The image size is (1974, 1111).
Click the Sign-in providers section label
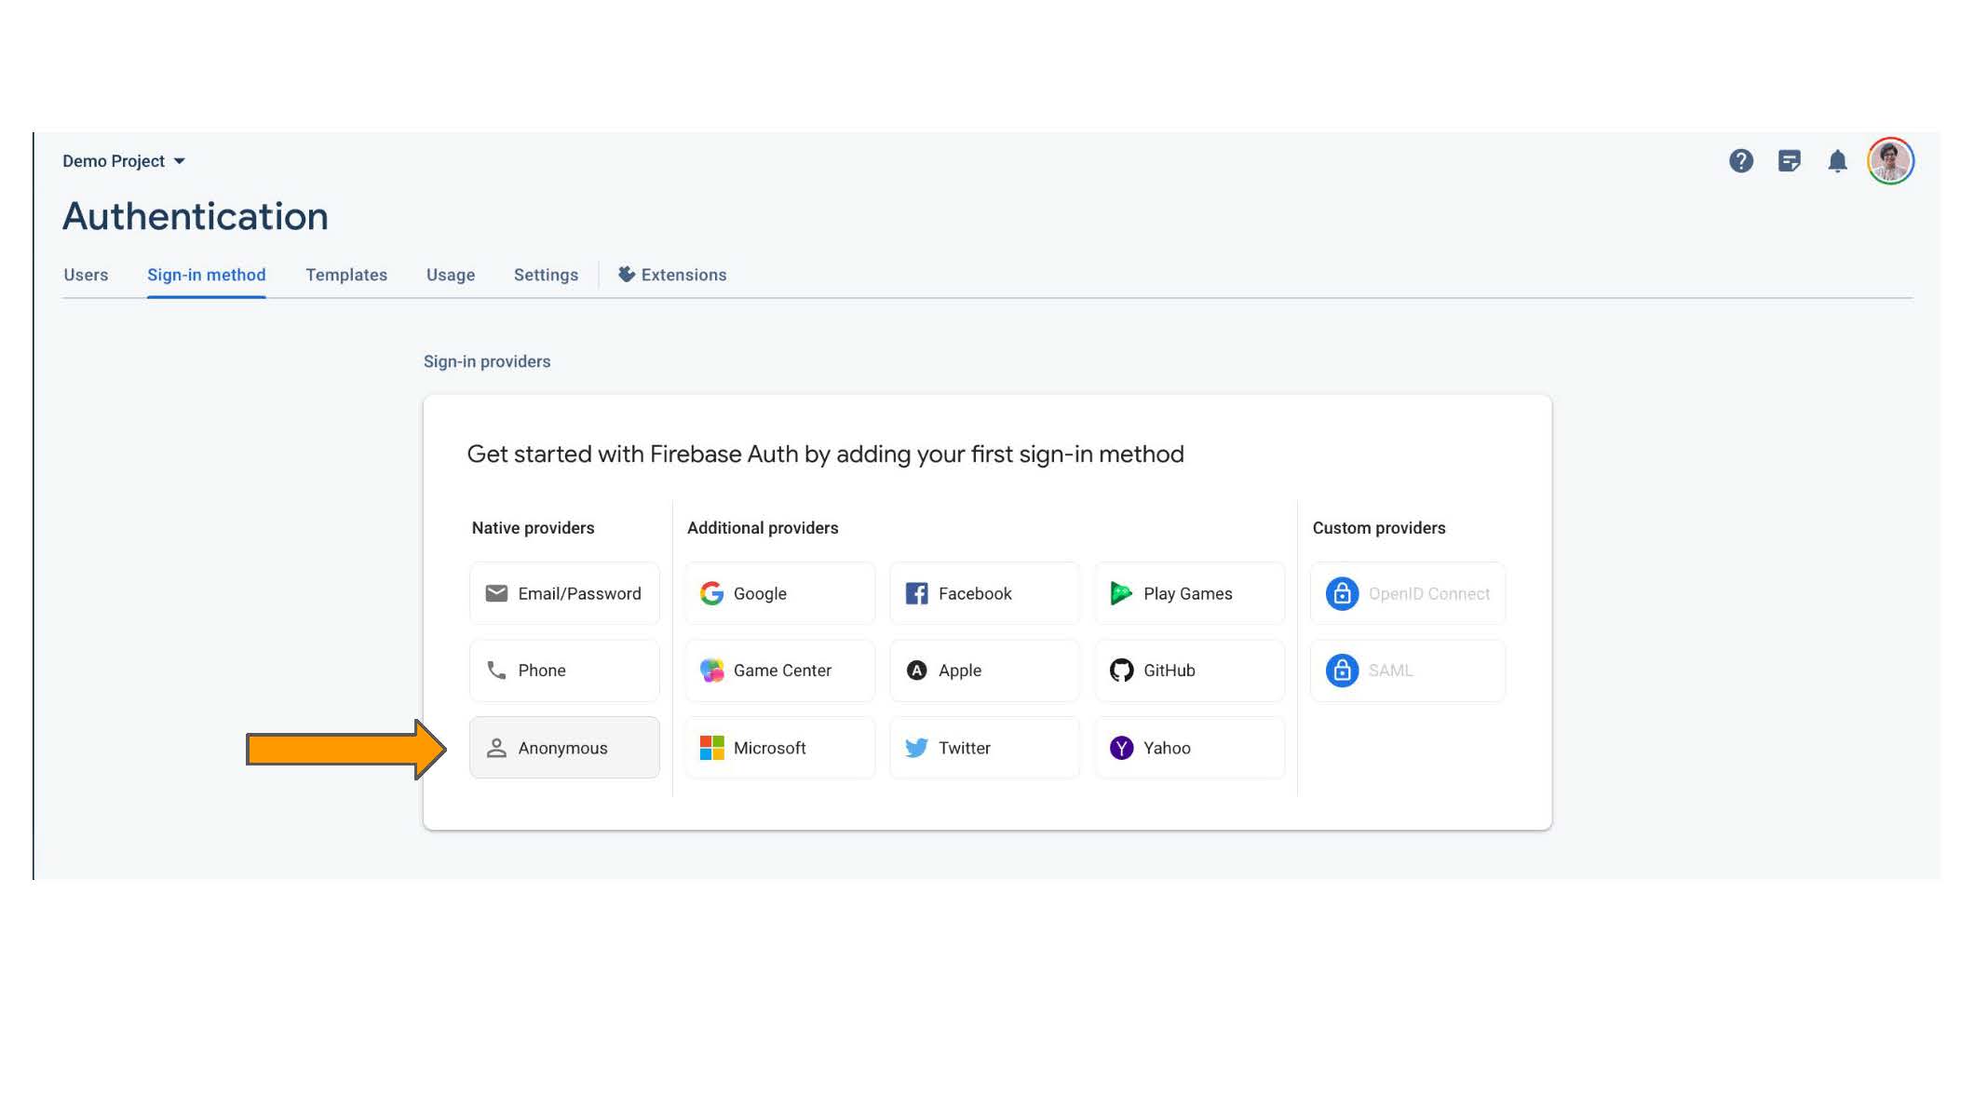pyautogui.click(x=487, y=361)
